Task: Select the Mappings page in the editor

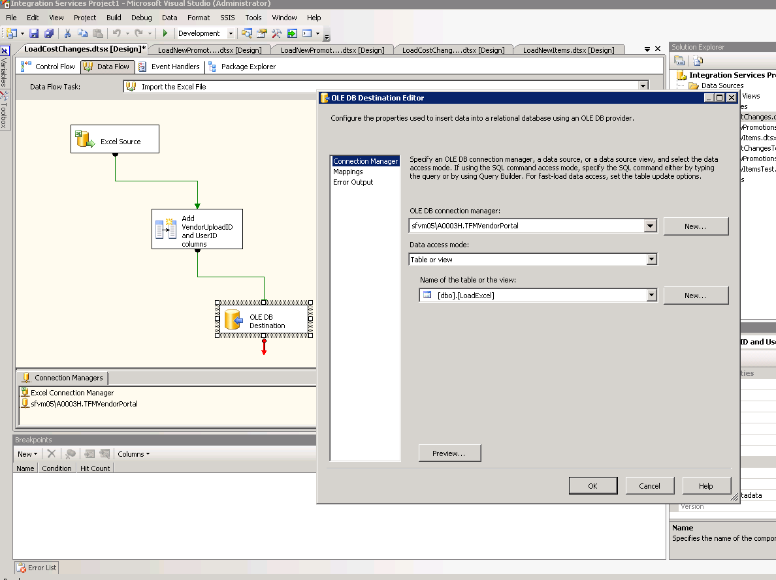Action: point(349,171)
